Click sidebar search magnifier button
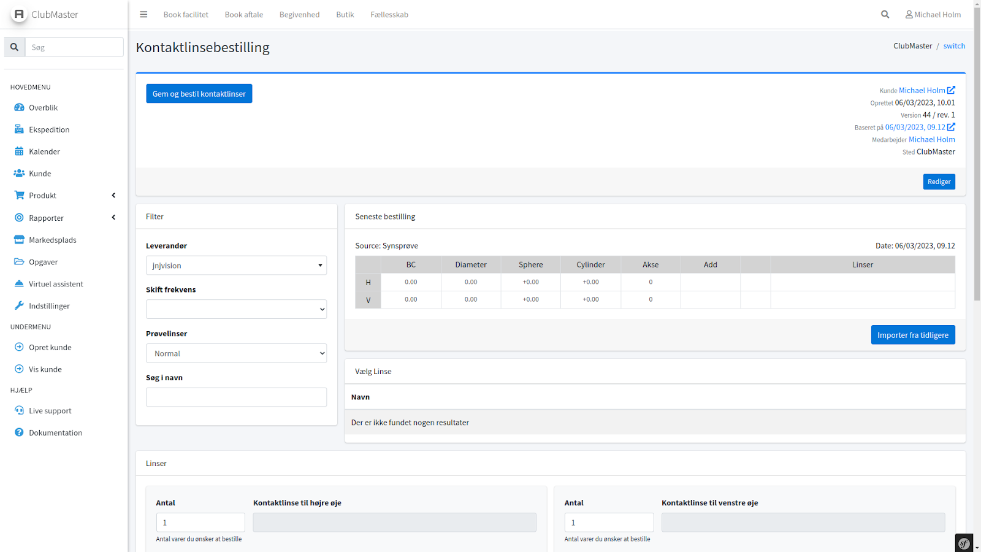 point(15,47)
